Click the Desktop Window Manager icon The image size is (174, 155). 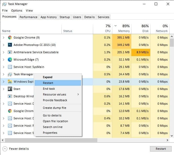coord(10,96)
